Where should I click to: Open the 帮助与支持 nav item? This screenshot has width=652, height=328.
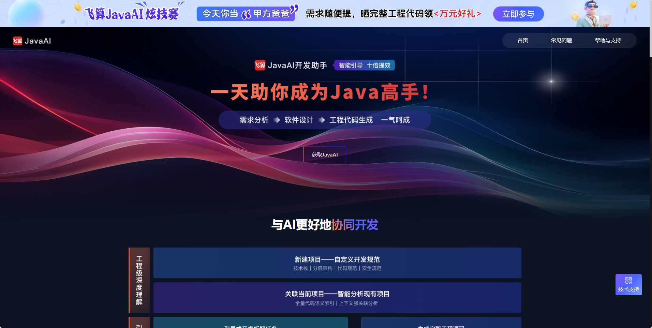(x=608, y=41)
